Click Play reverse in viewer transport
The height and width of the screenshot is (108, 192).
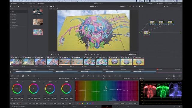89,55
